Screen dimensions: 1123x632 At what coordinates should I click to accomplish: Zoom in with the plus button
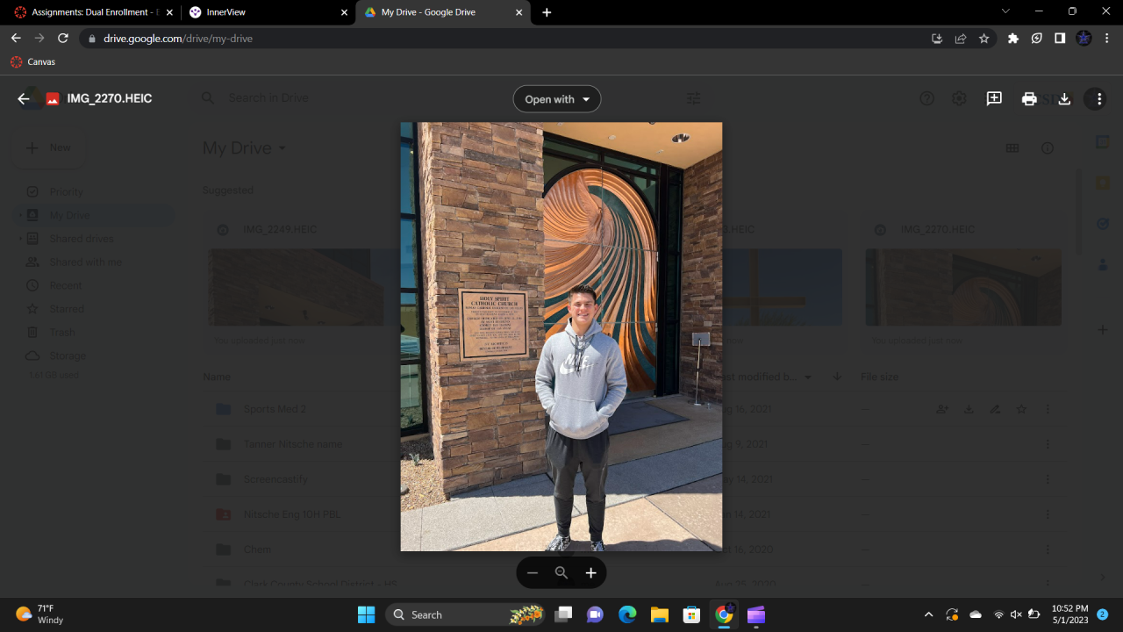591,573
